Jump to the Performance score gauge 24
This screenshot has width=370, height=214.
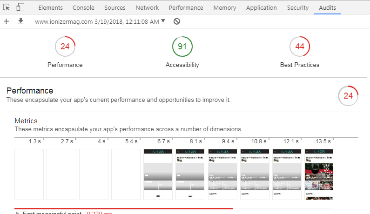pos(65,47)
